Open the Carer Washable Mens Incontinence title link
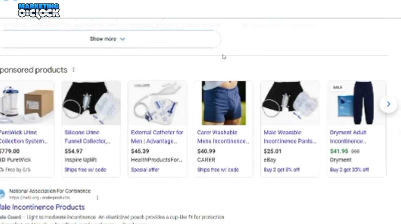The height and width of the screenshot is (224, 401). (x=223, y=137)
